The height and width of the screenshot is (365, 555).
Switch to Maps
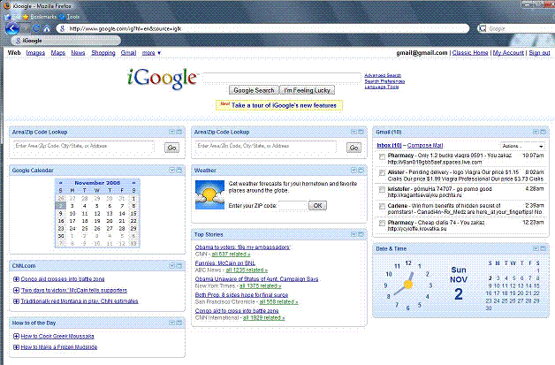58,53
